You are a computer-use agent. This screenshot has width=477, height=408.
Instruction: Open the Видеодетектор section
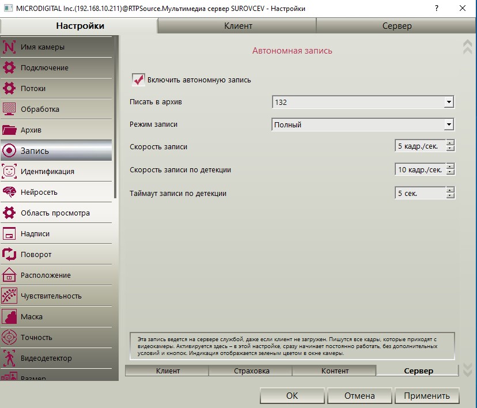(x=56, y=358)
